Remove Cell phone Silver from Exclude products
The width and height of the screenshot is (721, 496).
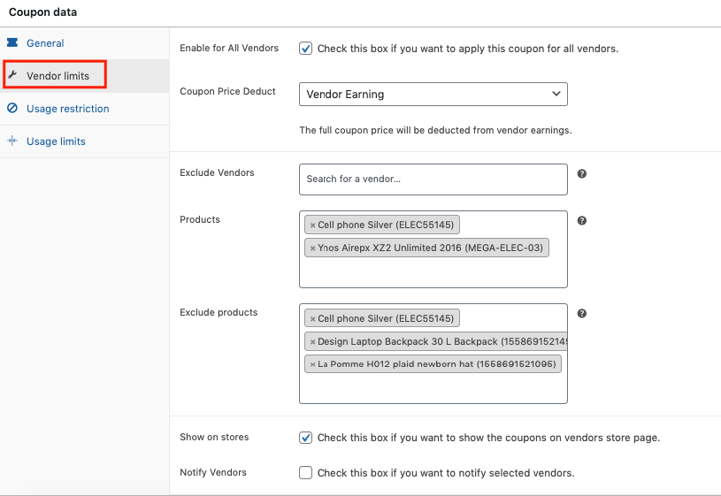click(312, 318)
